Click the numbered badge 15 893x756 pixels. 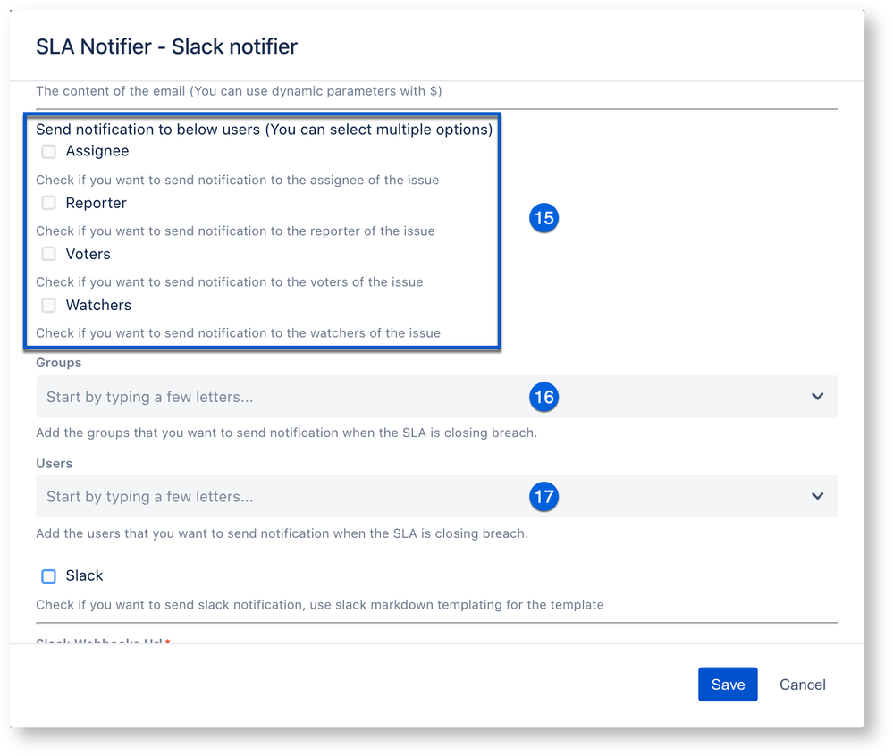click(544, 217)
